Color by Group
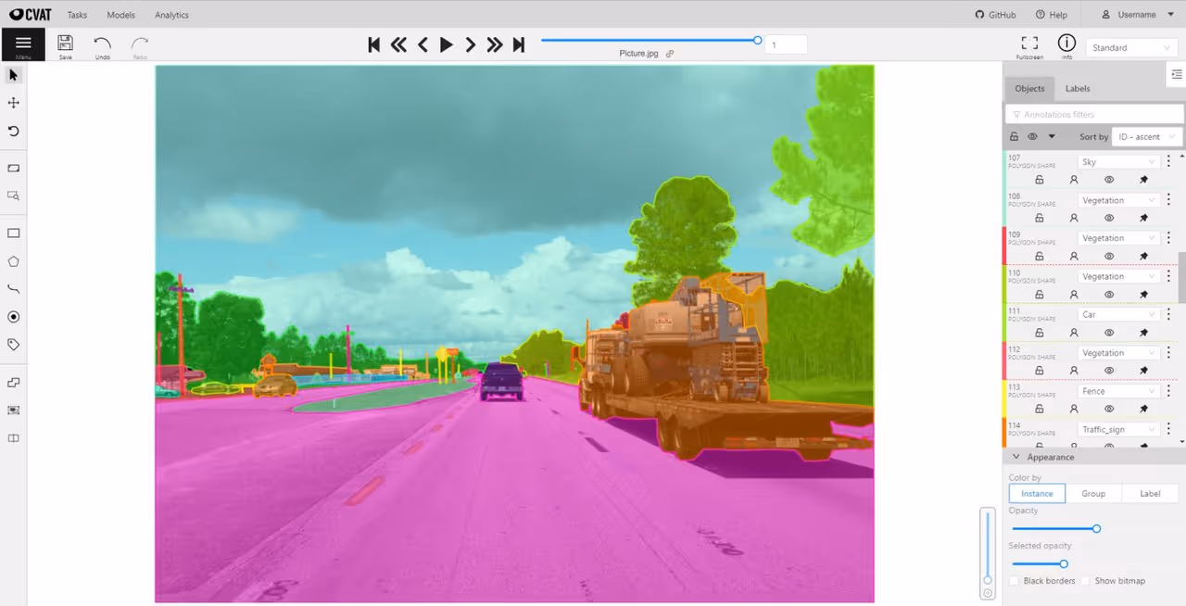The image size is (1186, 606). (1093, 494)
